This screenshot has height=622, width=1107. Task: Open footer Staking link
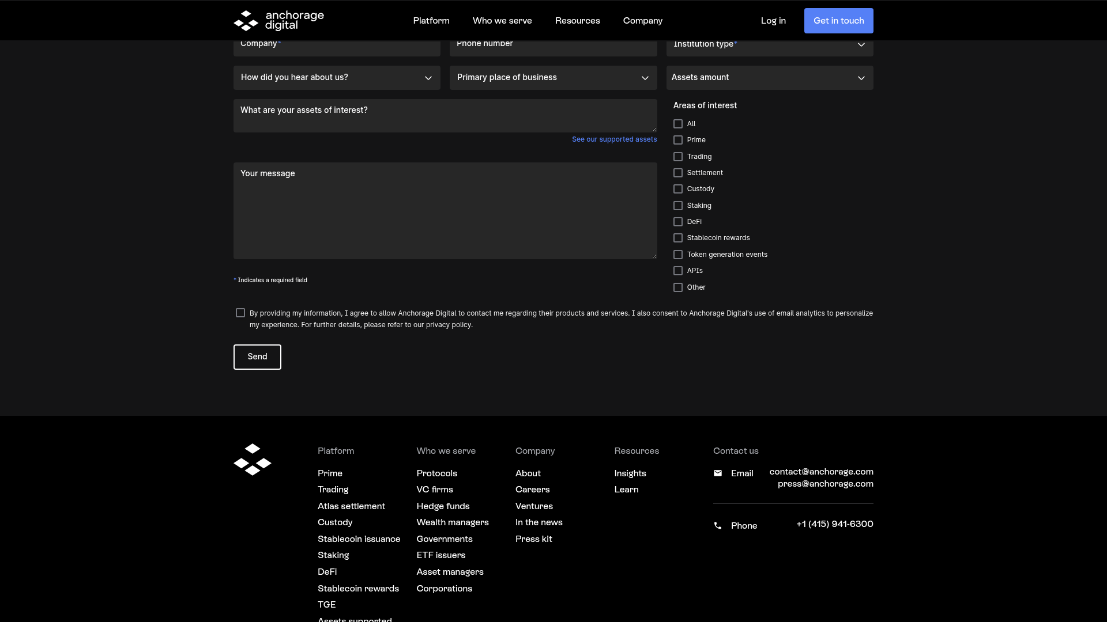coord(333,555)
